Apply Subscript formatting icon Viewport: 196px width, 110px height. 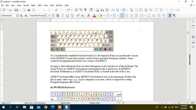[83, 16]
